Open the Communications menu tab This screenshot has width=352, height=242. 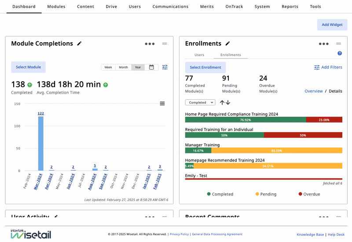pos(170,7)
